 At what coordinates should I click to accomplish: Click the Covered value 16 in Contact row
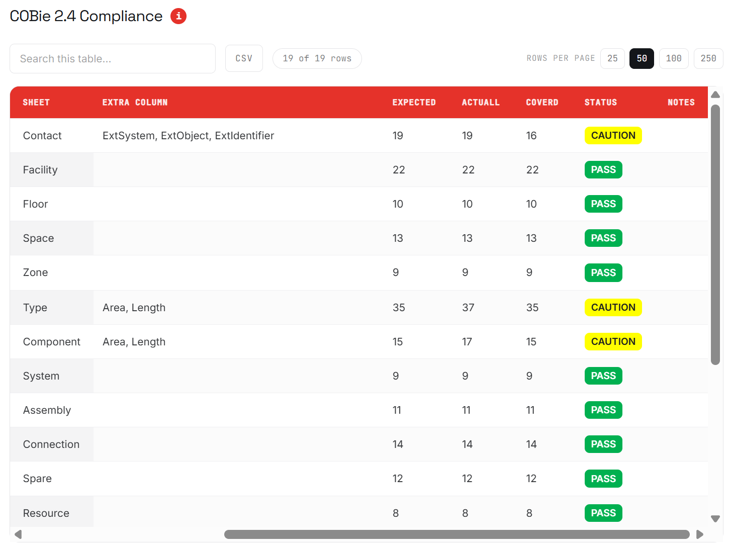click(531, 136)
